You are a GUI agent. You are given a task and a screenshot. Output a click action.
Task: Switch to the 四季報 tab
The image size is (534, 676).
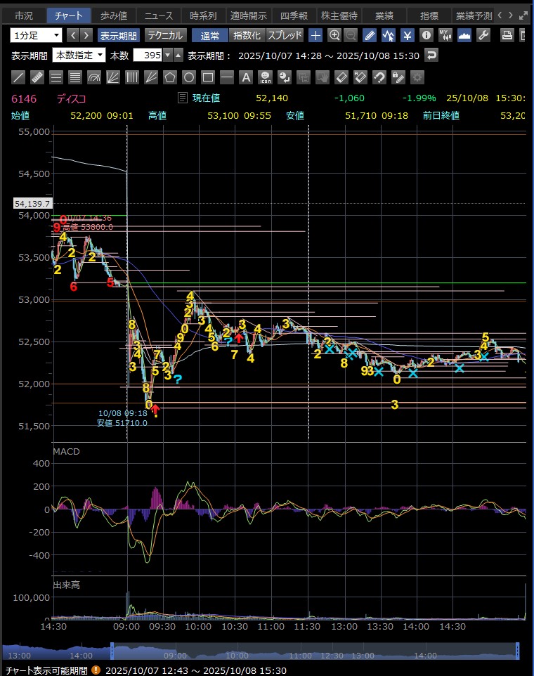coord(292,15)
